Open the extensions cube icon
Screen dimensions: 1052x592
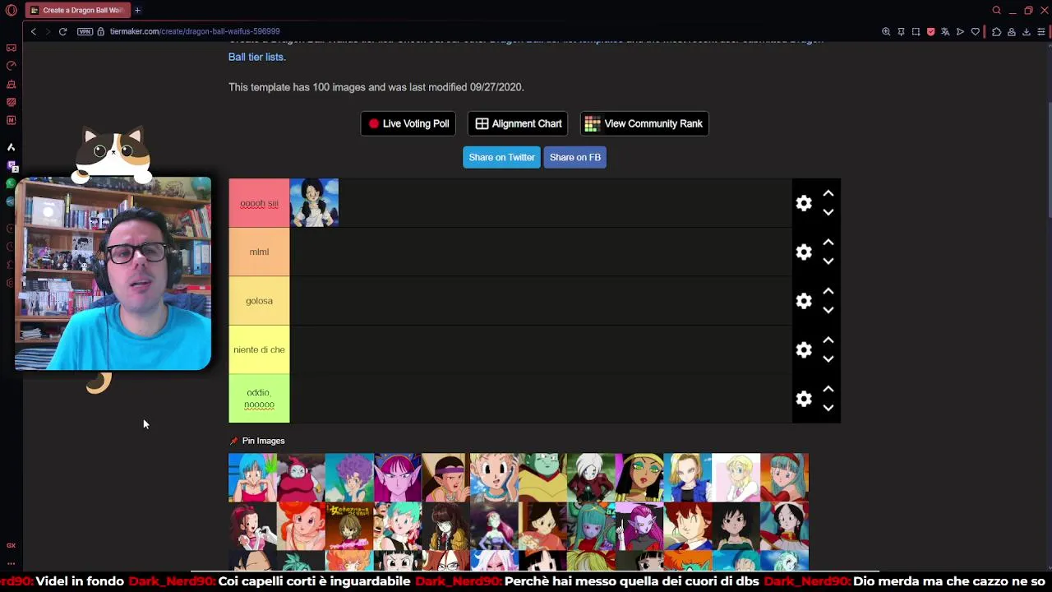(996, 31)
